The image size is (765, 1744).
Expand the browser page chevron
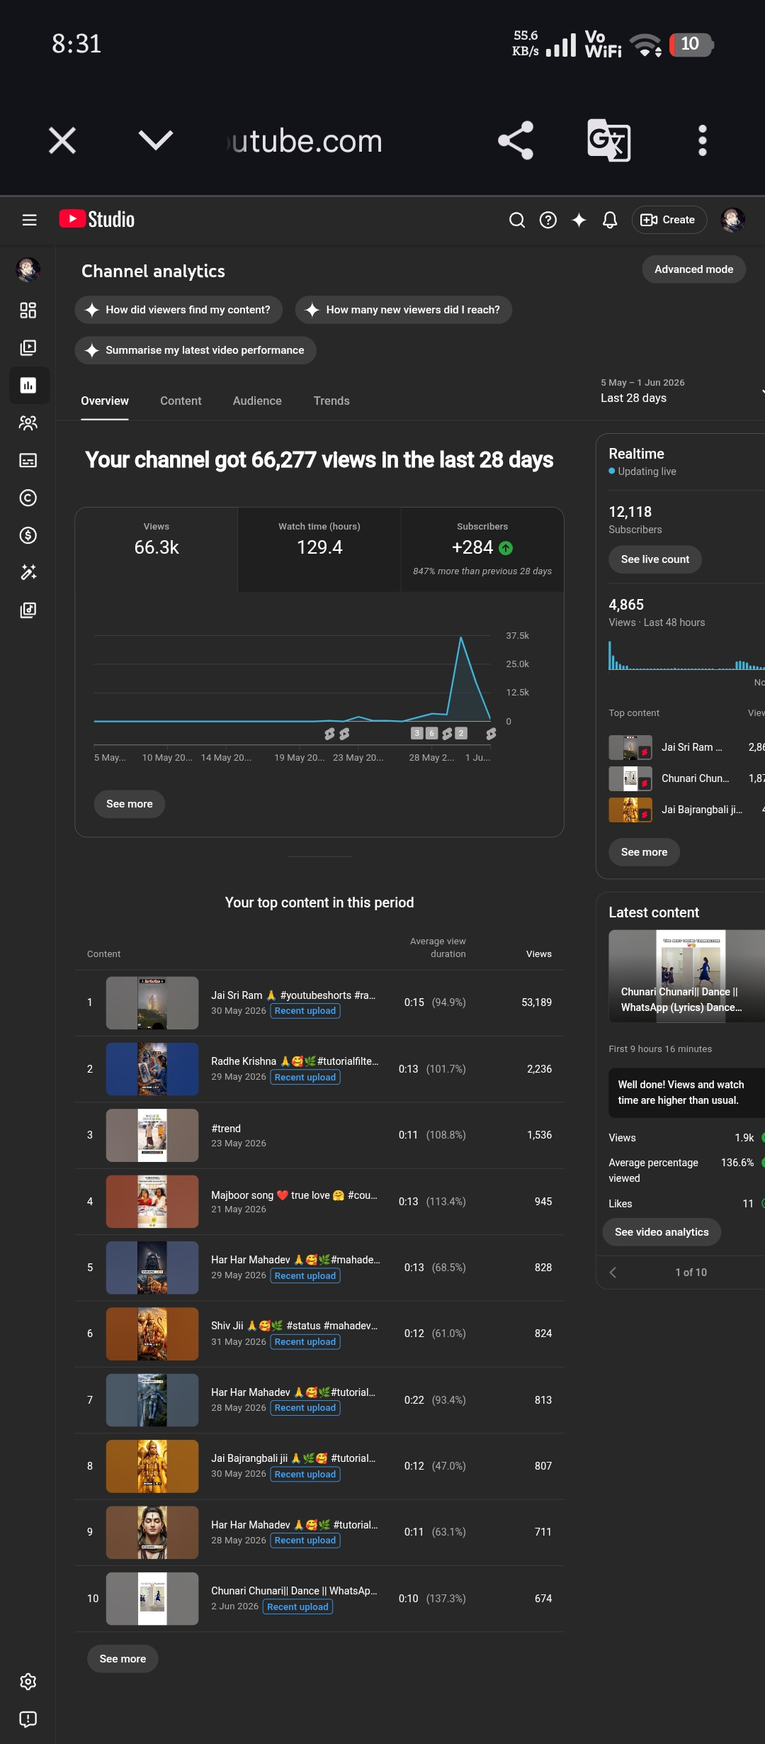156,140
